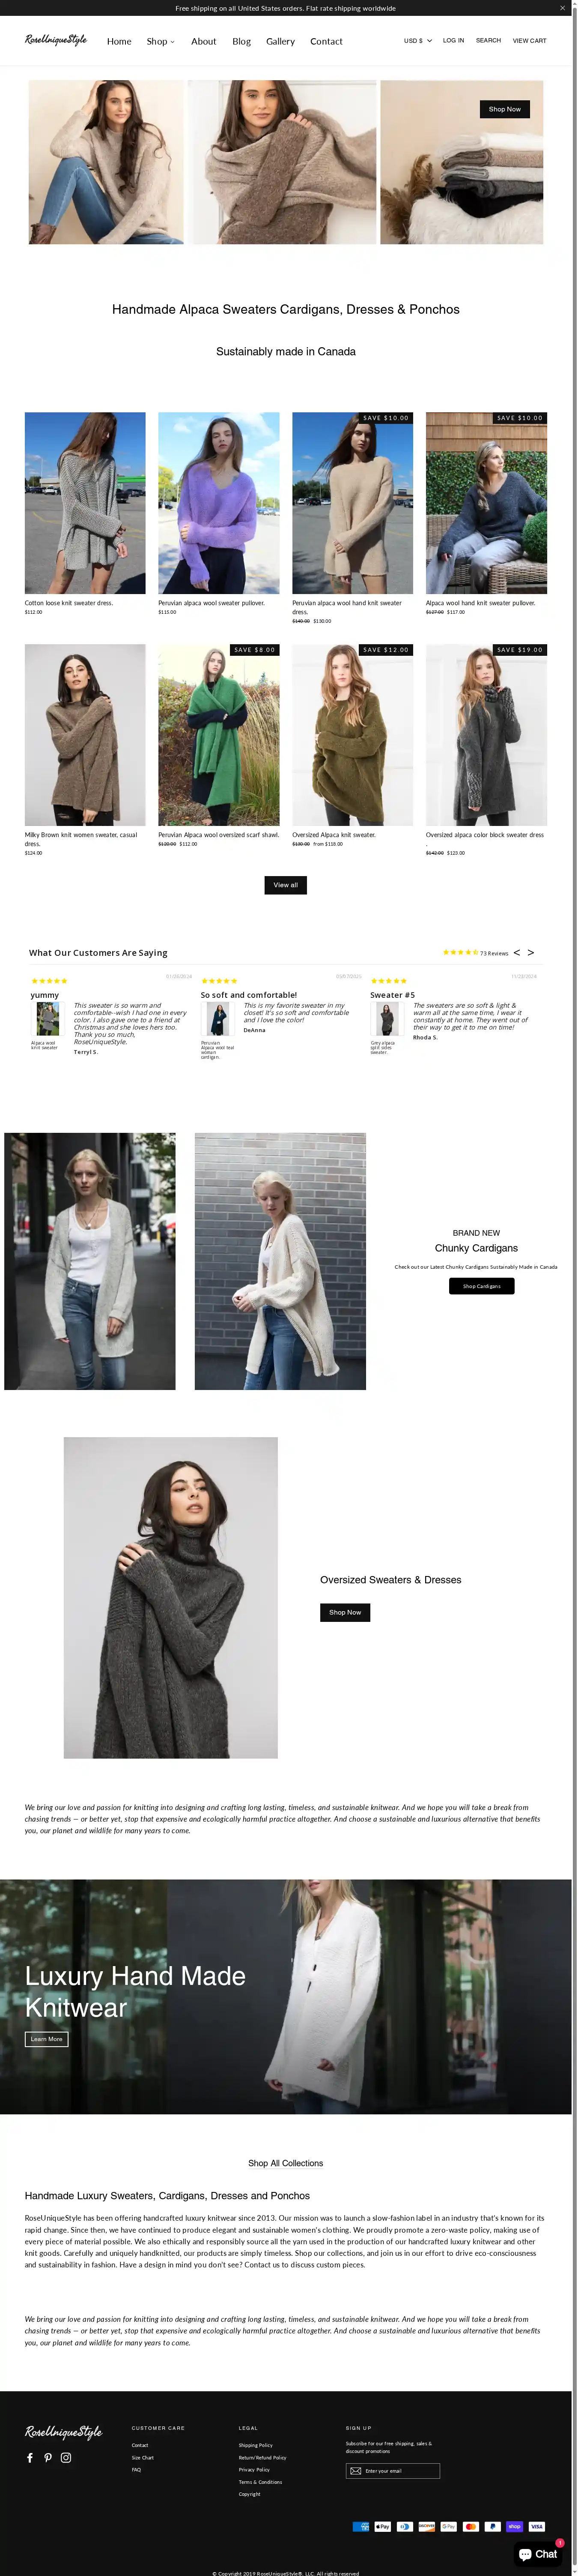The height and width of the screenshot is (2576, 578).
Task: Open the Instagram icon in footer
Action: pyautogui.click(x=66, y=2457)
